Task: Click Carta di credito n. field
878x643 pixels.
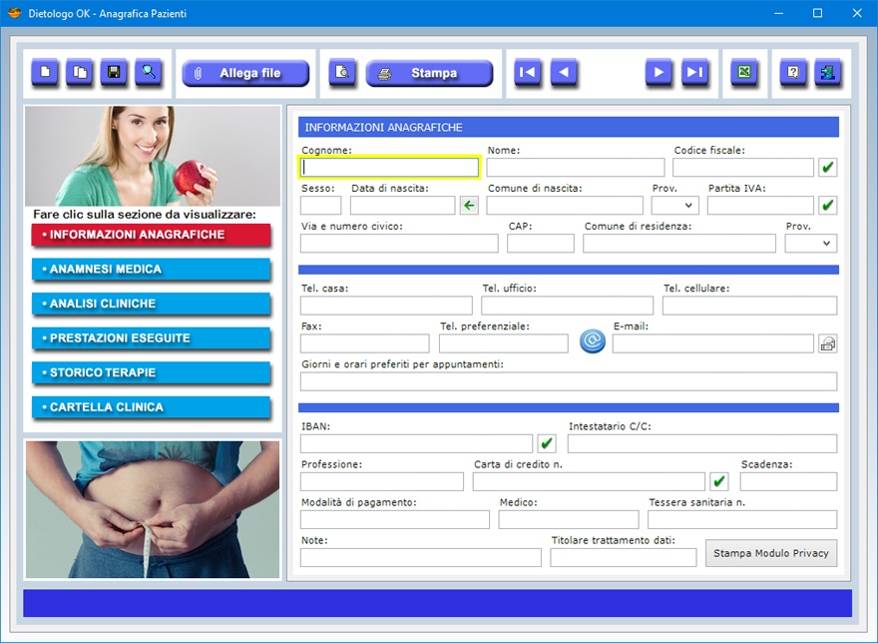Action: [589, 481]
